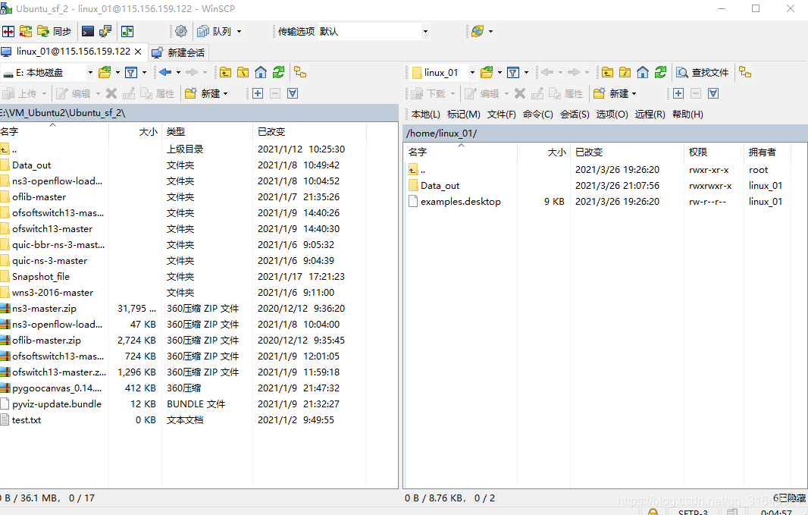The width and height of the screenshot is (808, 515).
Task: Open the 新建会话 new session tab
Action: coord(179,52)
